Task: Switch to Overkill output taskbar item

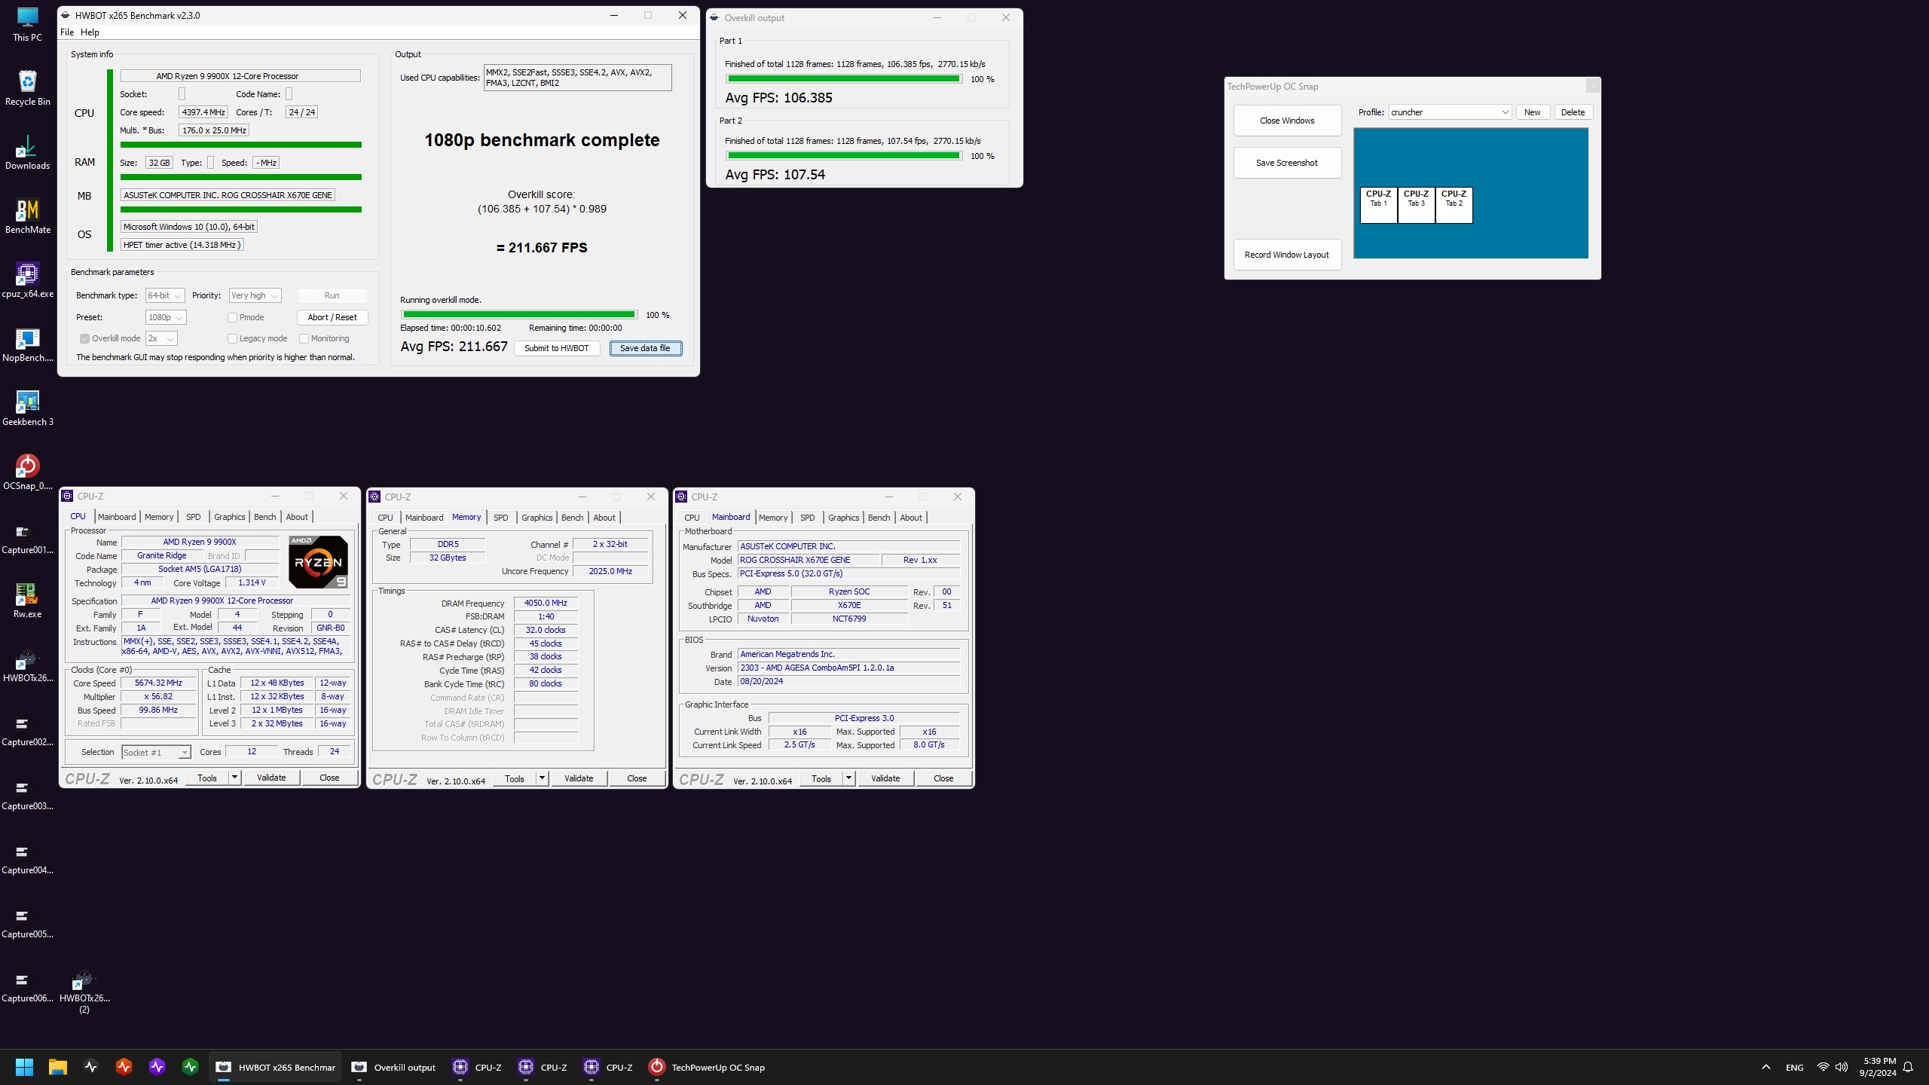Action: (x=393, y=1067)
